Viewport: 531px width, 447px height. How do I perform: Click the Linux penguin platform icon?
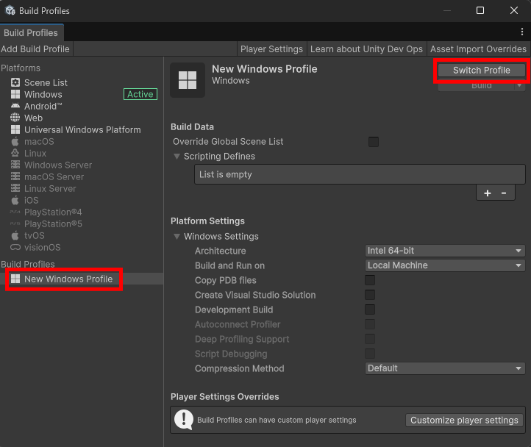tap(15, 153)
